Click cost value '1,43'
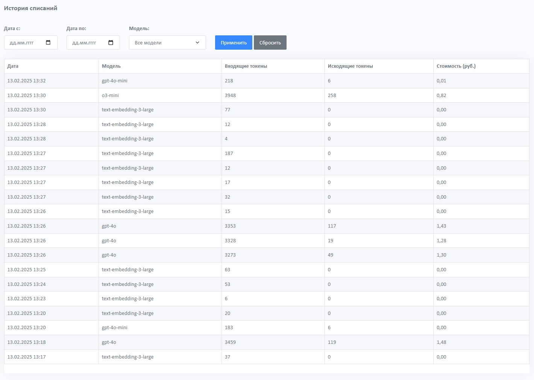The height and width of the screenshot is (380, 534). [x=441, y=226]
